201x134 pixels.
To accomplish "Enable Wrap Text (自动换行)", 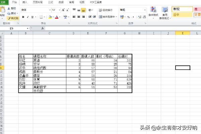I will click(106, 10).
